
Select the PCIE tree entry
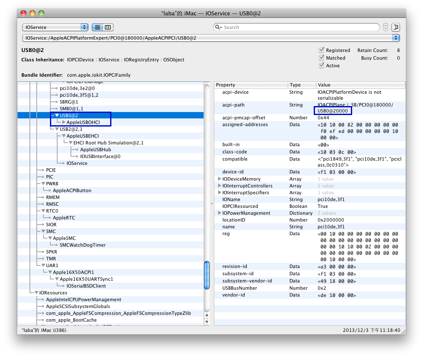[x=51, y=170]
